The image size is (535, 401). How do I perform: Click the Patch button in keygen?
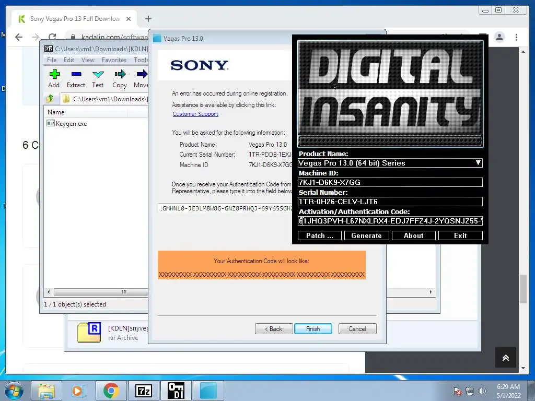pyautogui.click(x=319, y=235)
